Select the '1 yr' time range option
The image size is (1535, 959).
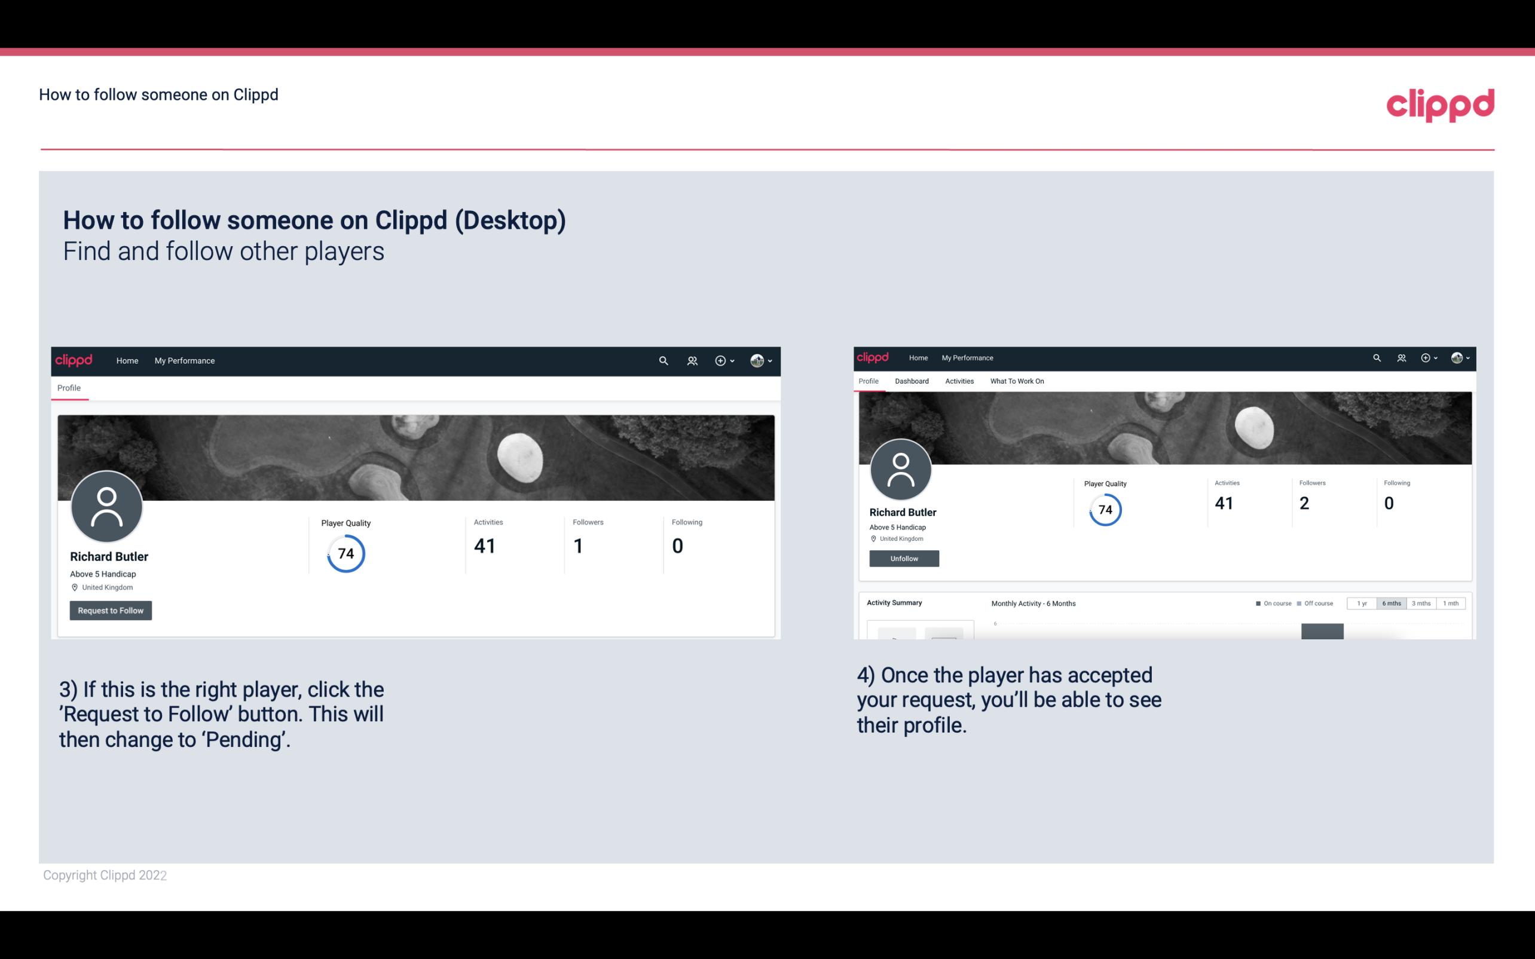point(1363,603)
